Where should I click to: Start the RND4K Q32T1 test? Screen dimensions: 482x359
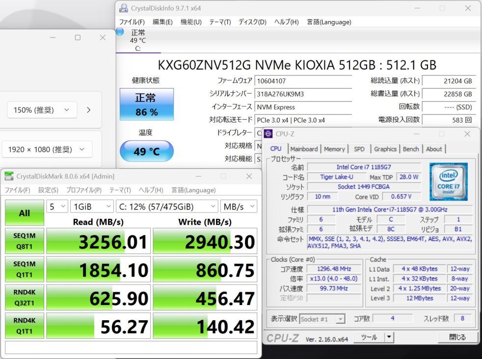(x=24, y=297)
